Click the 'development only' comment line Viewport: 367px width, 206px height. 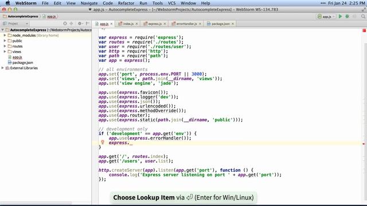point(123,129)
